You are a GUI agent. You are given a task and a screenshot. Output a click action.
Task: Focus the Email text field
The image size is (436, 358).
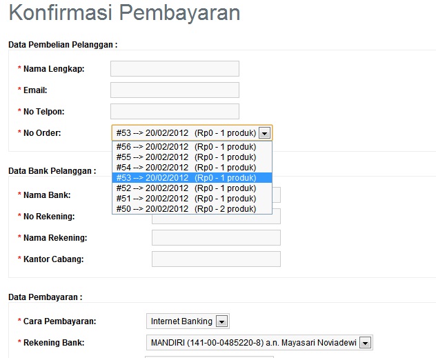(175, 90)
